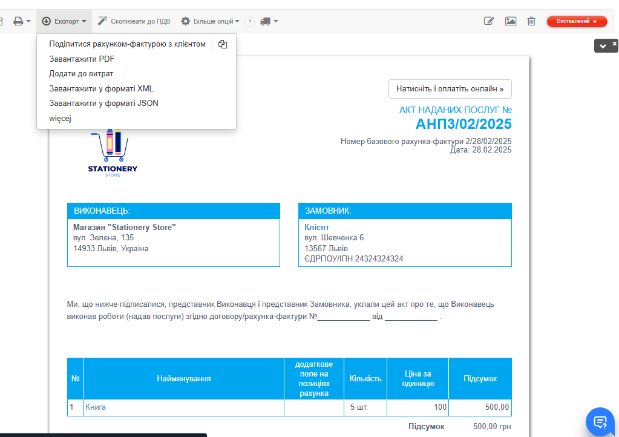Click Скопіювати до ПДВ magic wand button
Viewport: 619px width, 437px height.
134,21
